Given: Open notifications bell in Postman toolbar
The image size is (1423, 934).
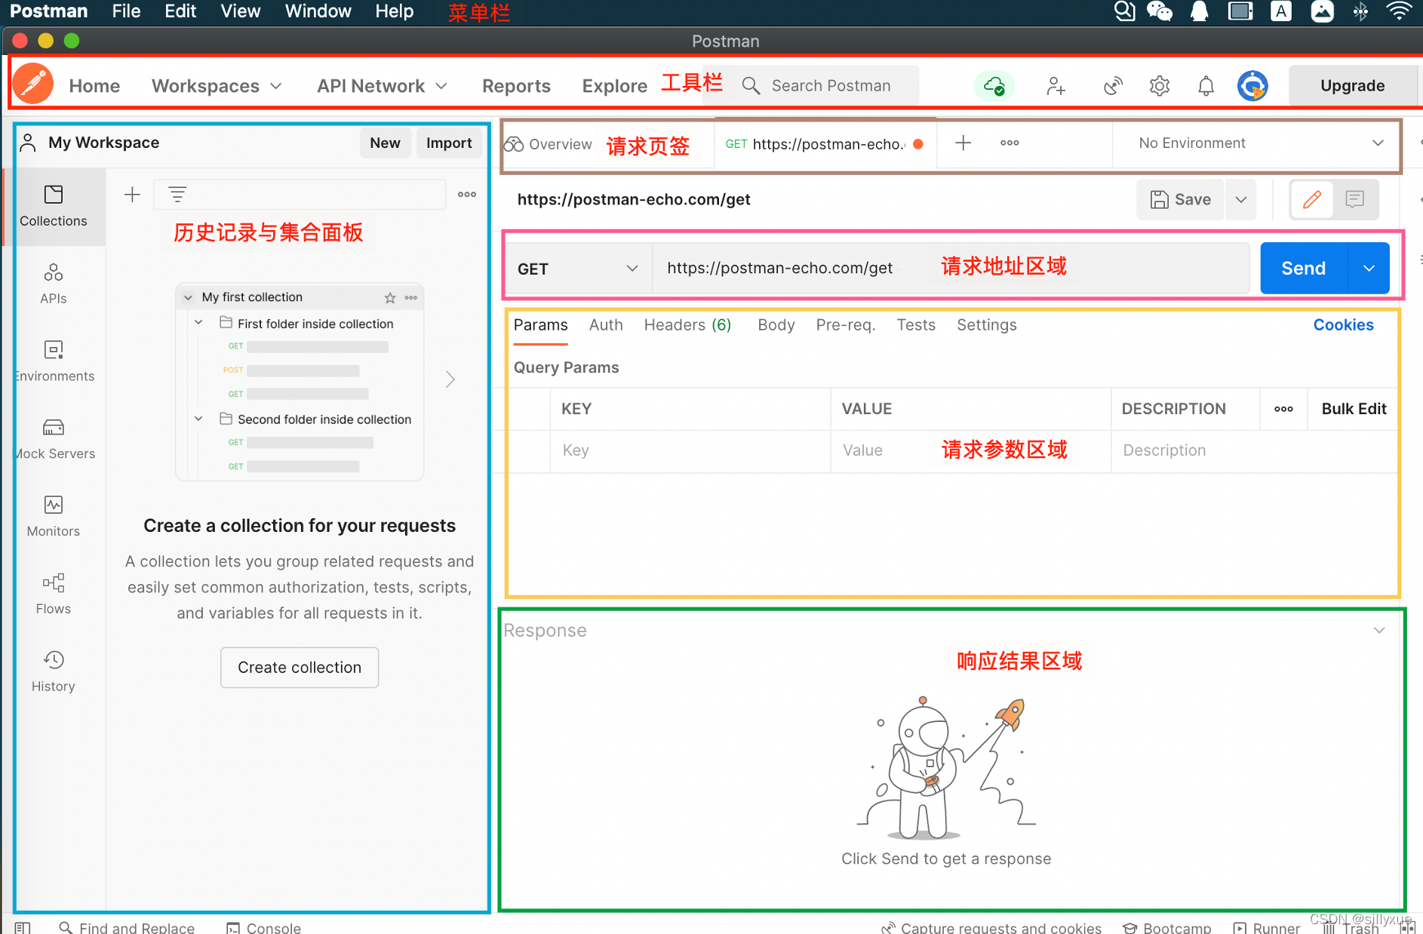Looking at the screenshot, I should pyautogui.click(x=1206, y=86).
